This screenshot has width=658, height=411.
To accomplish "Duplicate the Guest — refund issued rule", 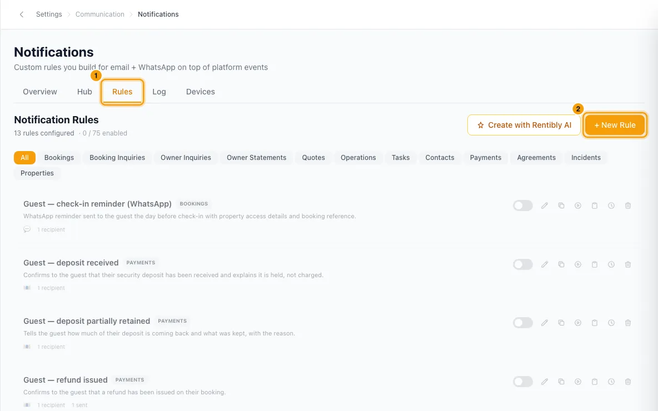I will pos(561,382).
